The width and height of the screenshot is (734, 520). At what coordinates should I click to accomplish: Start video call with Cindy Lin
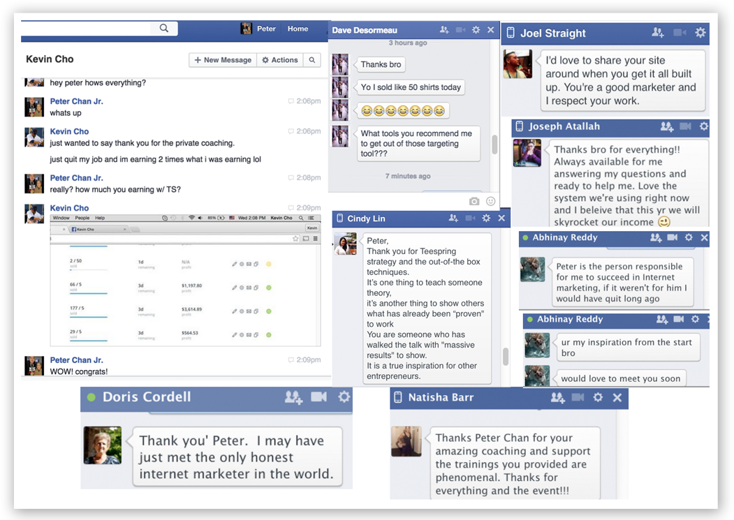(471, 218)
